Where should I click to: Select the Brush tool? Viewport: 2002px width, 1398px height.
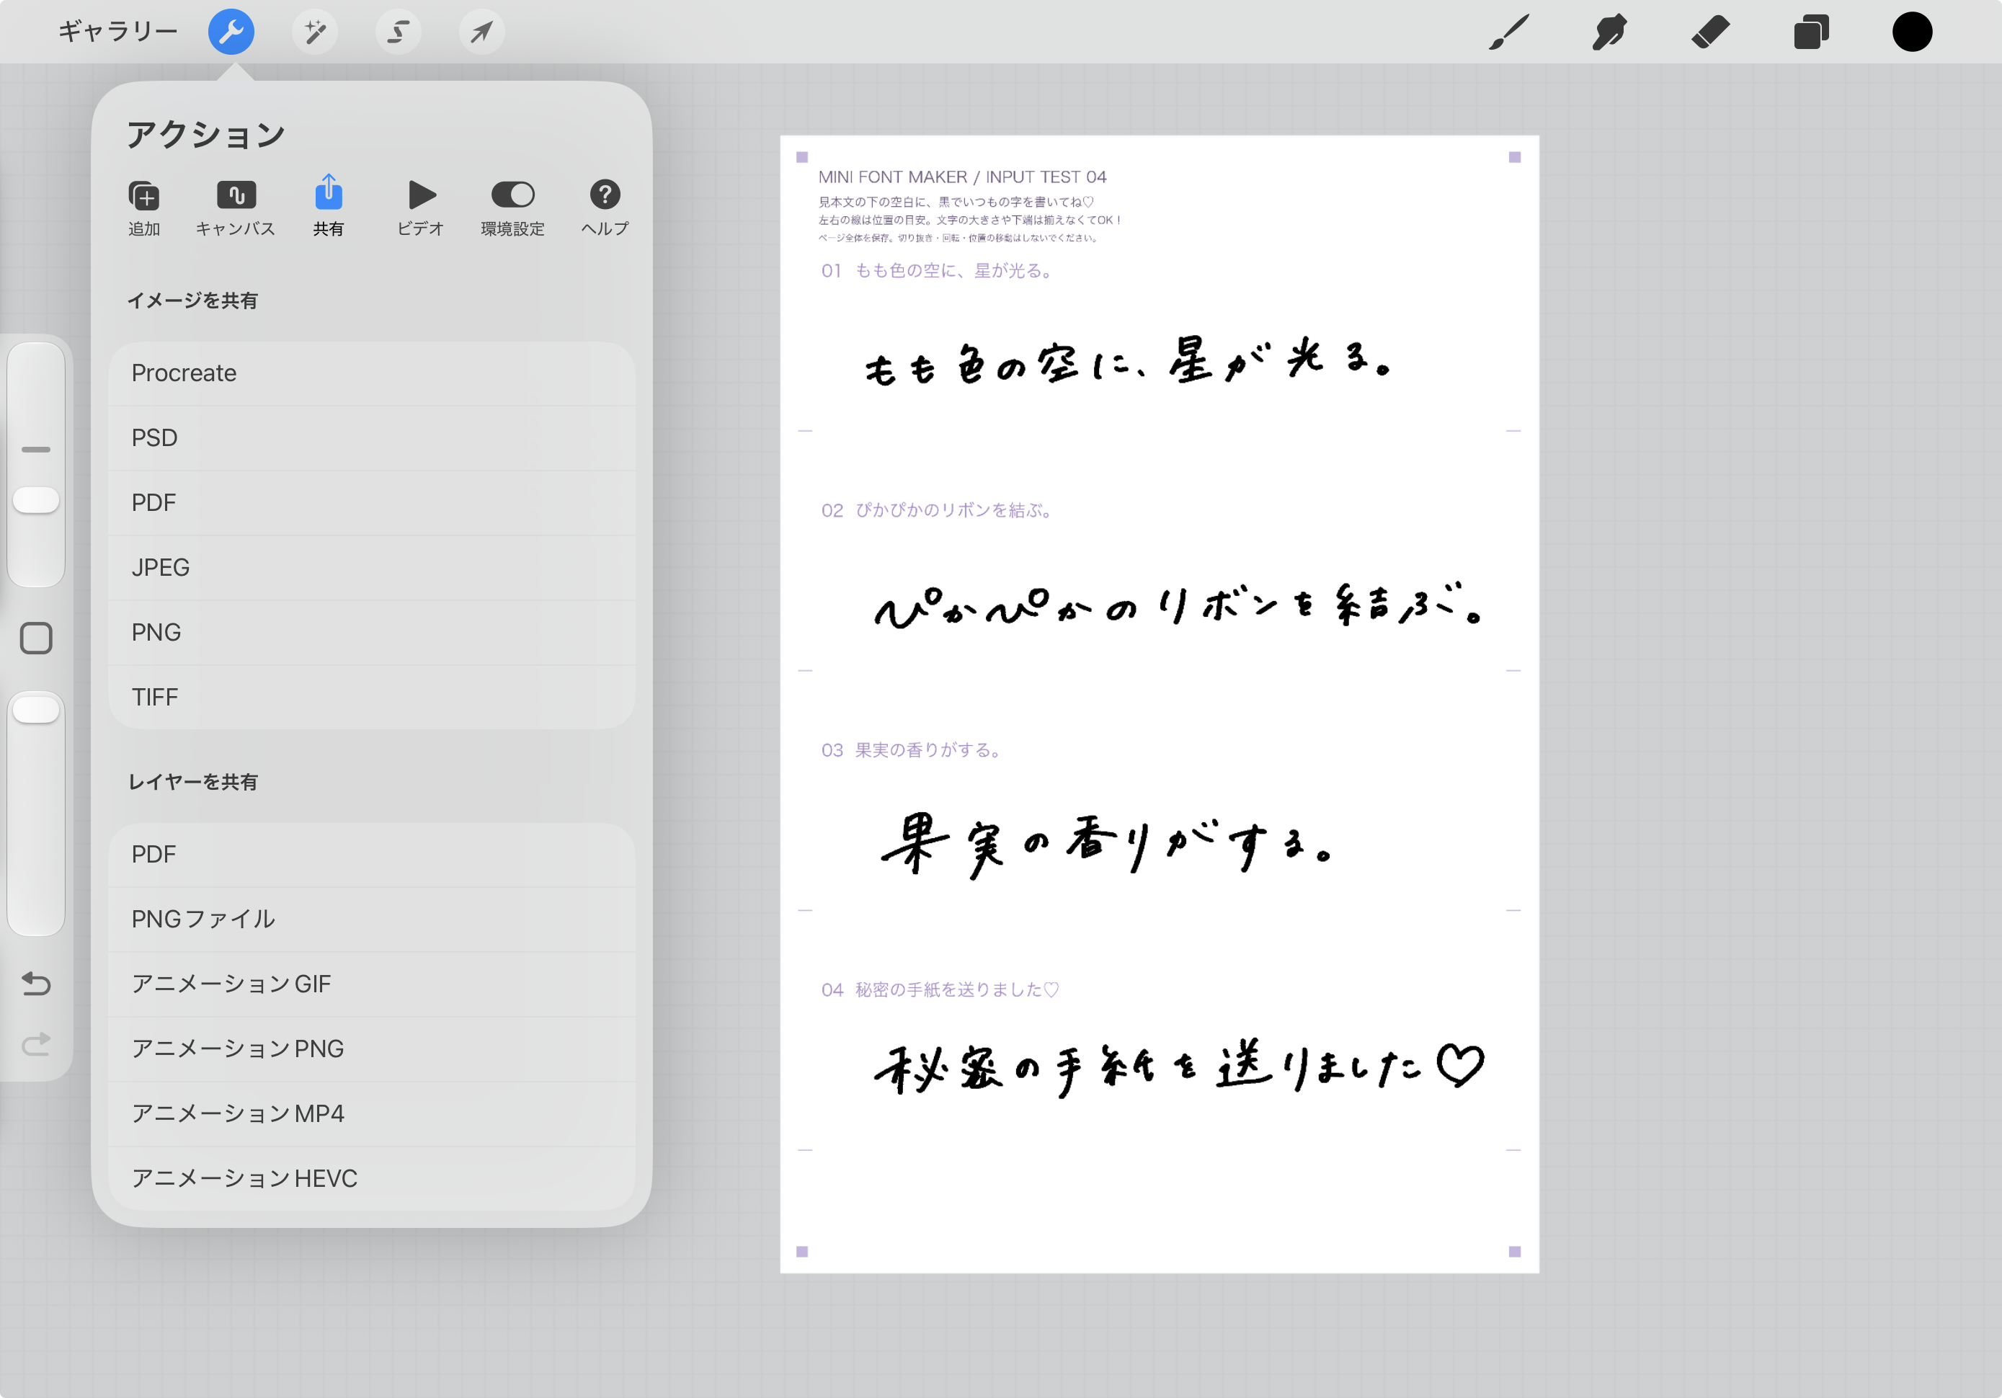click(x=1509, y=32)
